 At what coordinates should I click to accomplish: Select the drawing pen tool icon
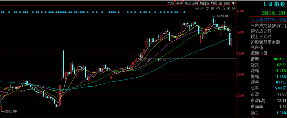202,9
